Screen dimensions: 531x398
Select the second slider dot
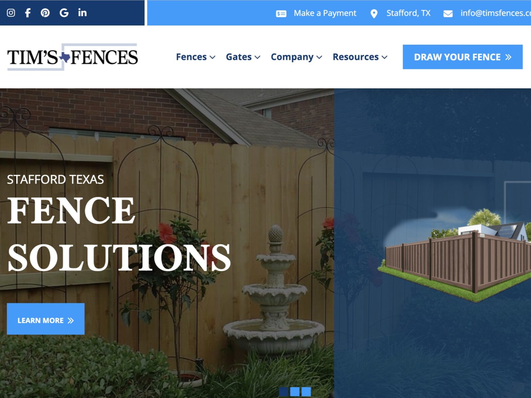[x=295, y=392]
